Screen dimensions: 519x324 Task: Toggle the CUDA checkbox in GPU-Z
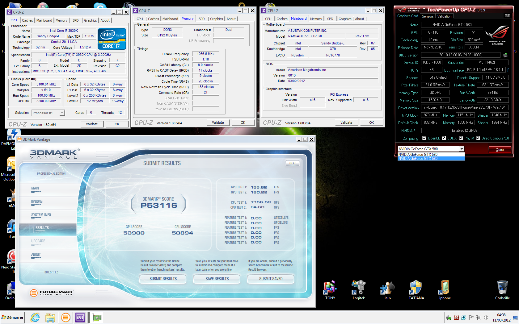444,138
